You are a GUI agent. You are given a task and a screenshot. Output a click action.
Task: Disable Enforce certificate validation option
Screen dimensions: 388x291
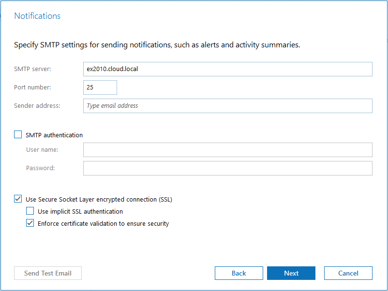pos(30,223)
